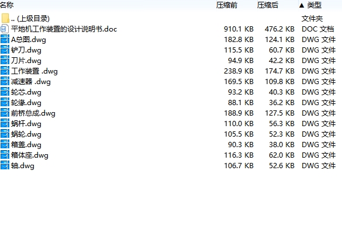Click the 238.9 KB size value
The width and height of the screenshot is (342, 233).
coord(239,71)
